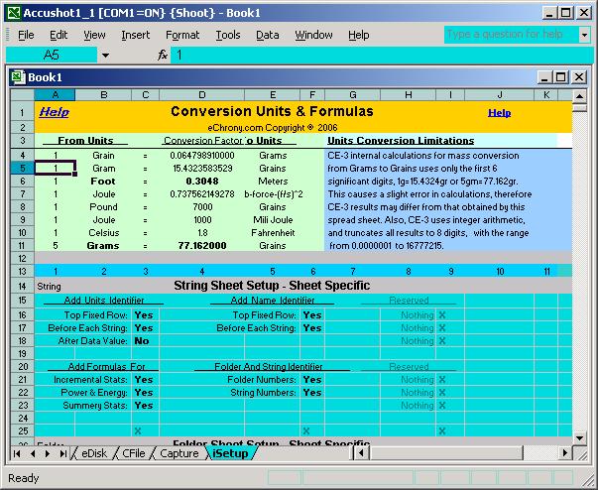Image resolution: width=598 pixels, height=490 pixels.
Task: Go to last sheet tab arrow
Action: pyautogui.click(x=62, y=453)
